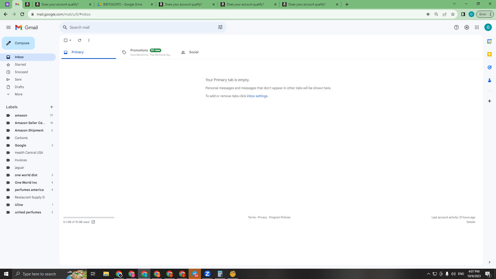Click the storage usage progress bar
Viewport: 496px width, 279px height.
click(89, 218)
